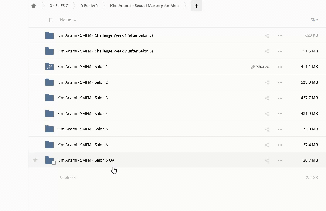The width and height of the screenshot is (326, 211).
Task: Open the Salon 5 folder by name
Action: click(x=83, y=129)
